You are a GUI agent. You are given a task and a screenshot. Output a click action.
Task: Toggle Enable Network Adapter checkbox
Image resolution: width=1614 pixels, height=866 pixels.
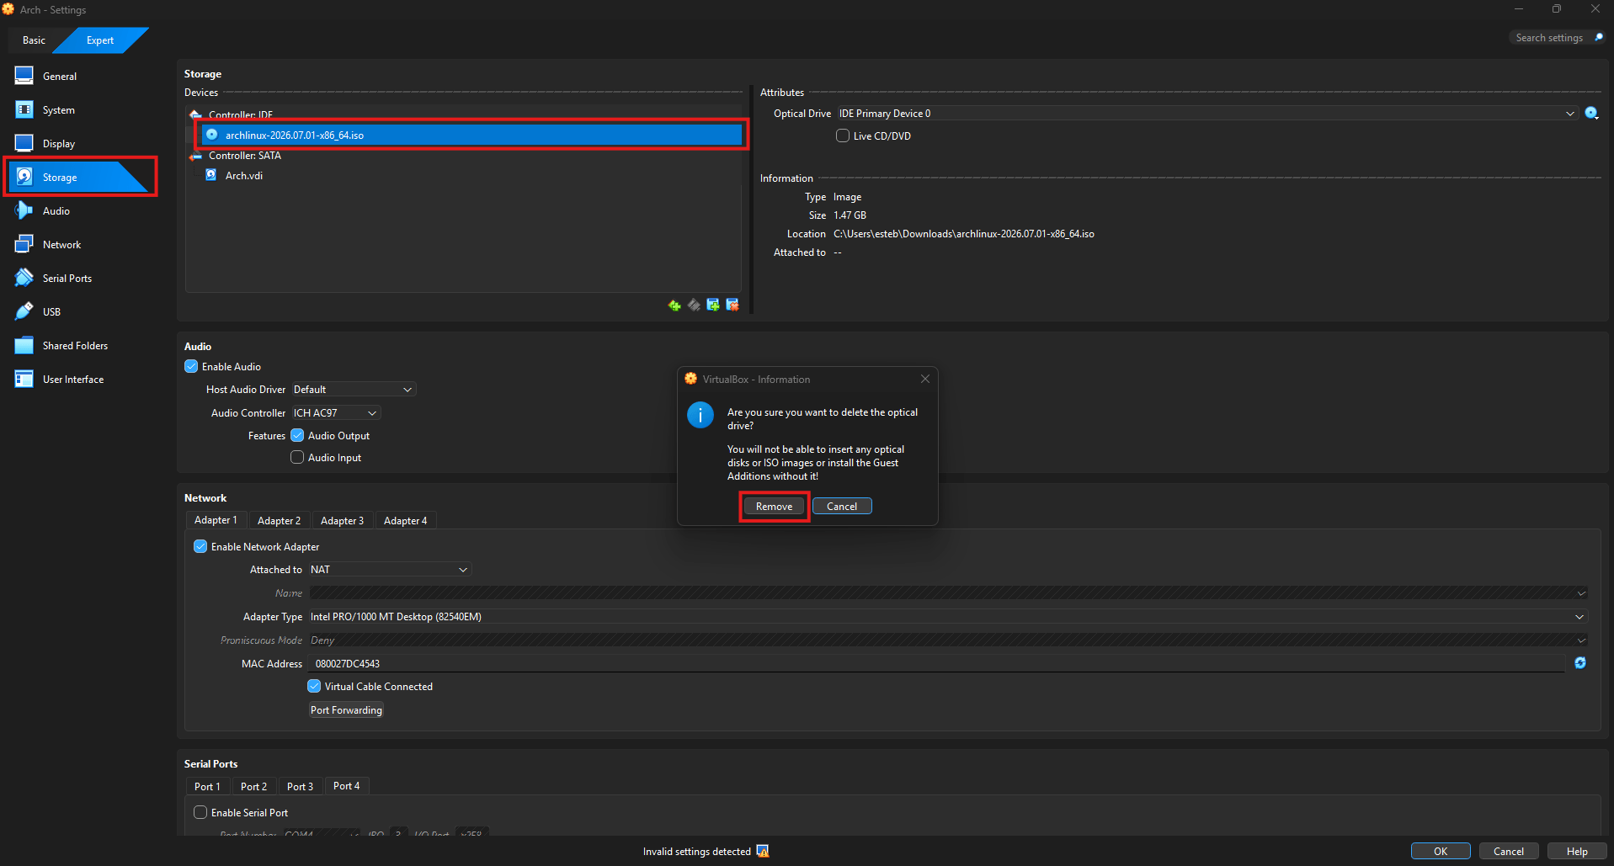200,546
